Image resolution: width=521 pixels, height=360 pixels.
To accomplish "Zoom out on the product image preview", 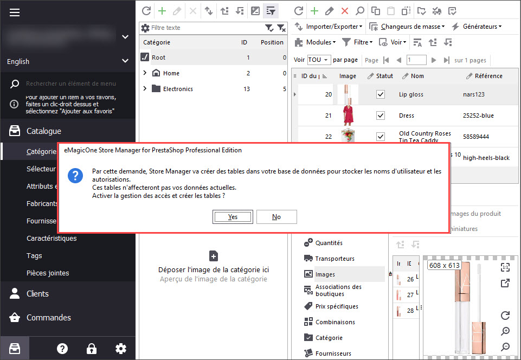I will (x=505, y=346).
